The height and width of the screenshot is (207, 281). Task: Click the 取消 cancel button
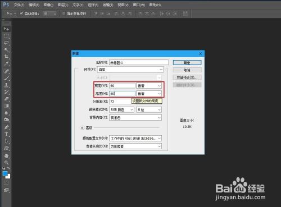[x=187, y=70]
